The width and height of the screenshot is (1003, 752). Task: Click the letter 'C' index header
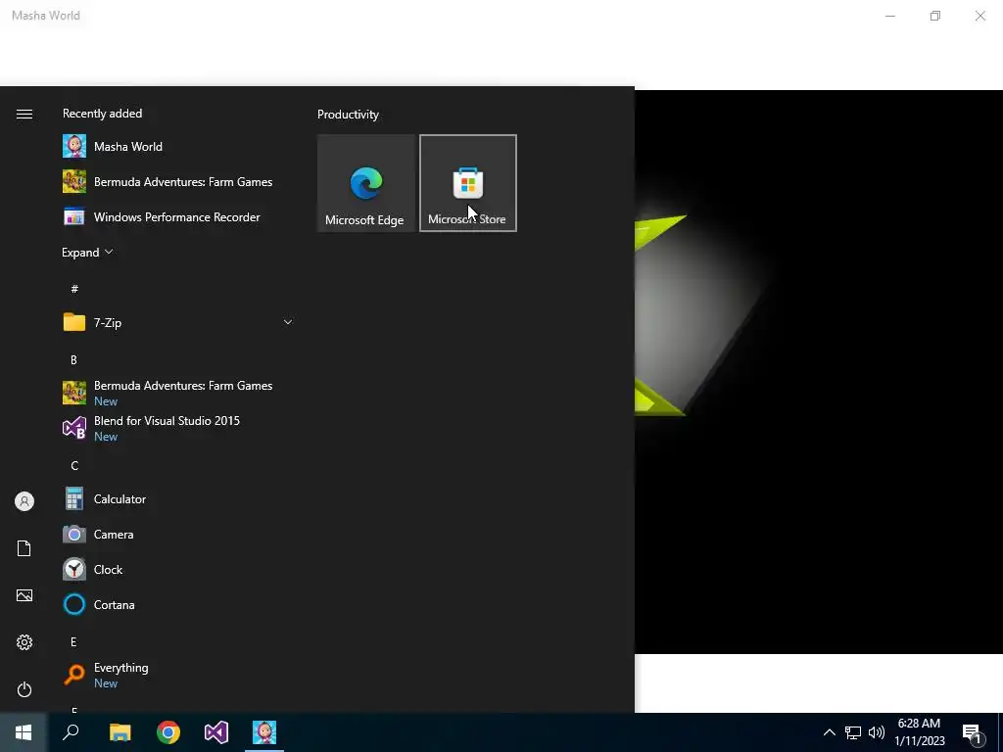click(74, 465)
